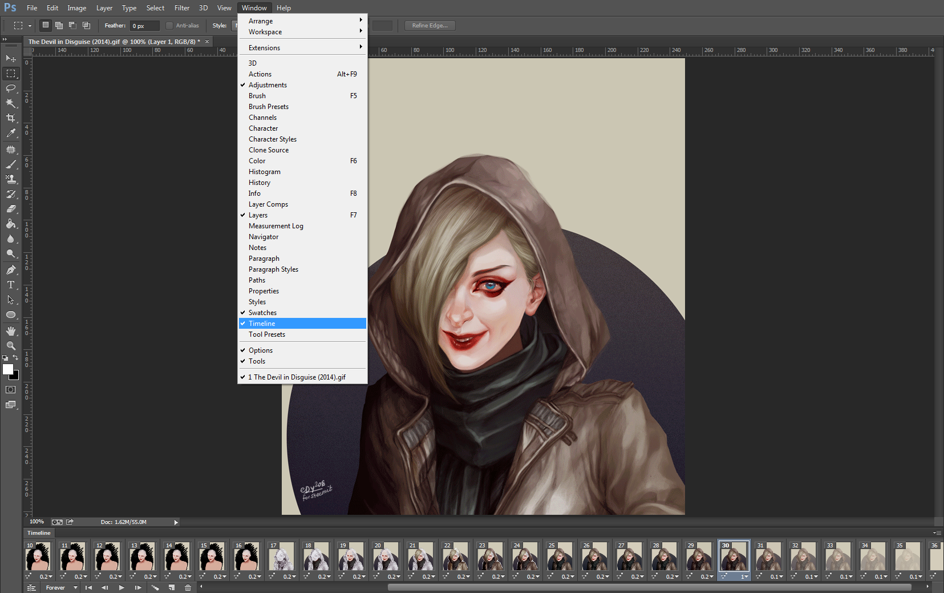944x593 pixels.
Task: Delete selected frames with trash icon
Action: click(x=188, y=587)
